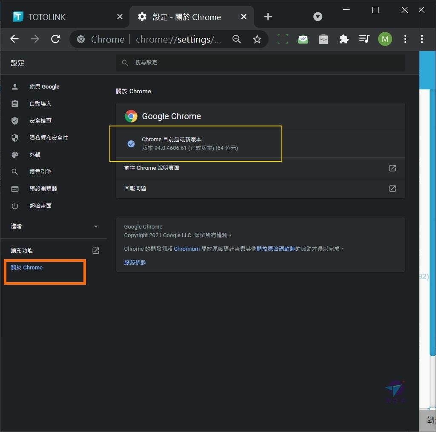
Task: Open the 服務條款 link
Action: (x=135, y=263)
